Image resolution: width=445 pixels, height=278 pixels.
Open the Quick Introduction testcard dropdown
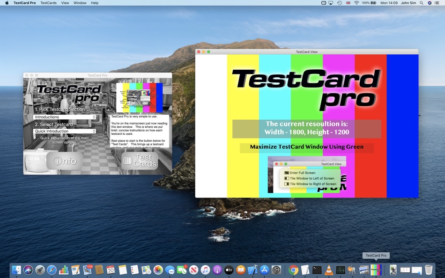point(65,131)
